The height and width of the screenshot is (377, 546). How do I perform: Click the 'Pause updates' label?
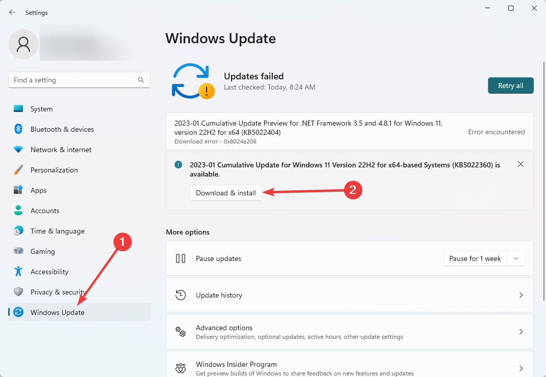coord(218,258)
